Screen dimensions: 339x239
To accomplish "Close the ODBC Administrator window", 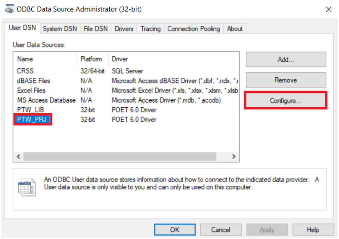I will [328, 9].
